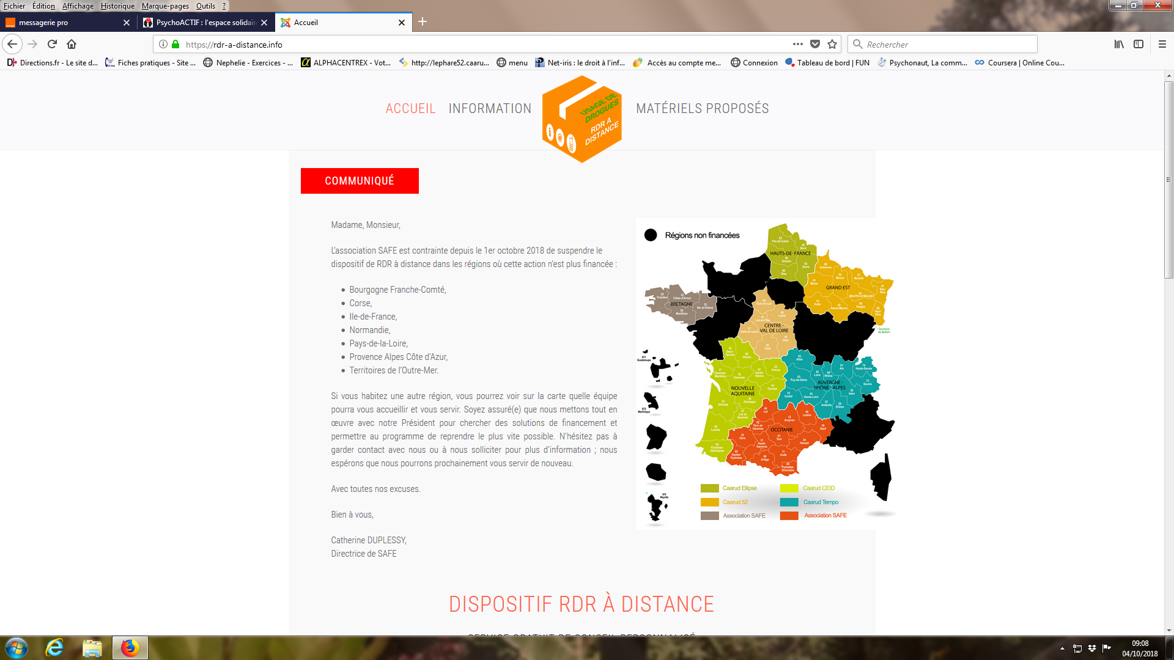1174x660 pixels.
Task: Open Nephelie - Exercices bookmark
Action: [248, 62]
